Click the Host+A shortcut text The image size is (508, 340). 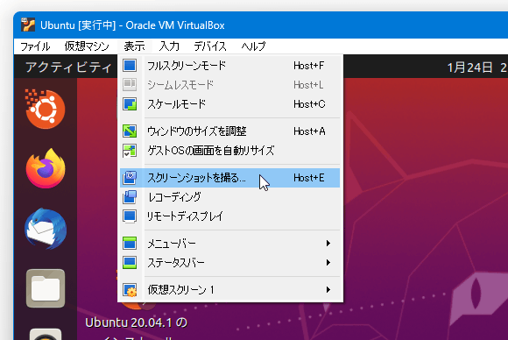click(309, 131)
